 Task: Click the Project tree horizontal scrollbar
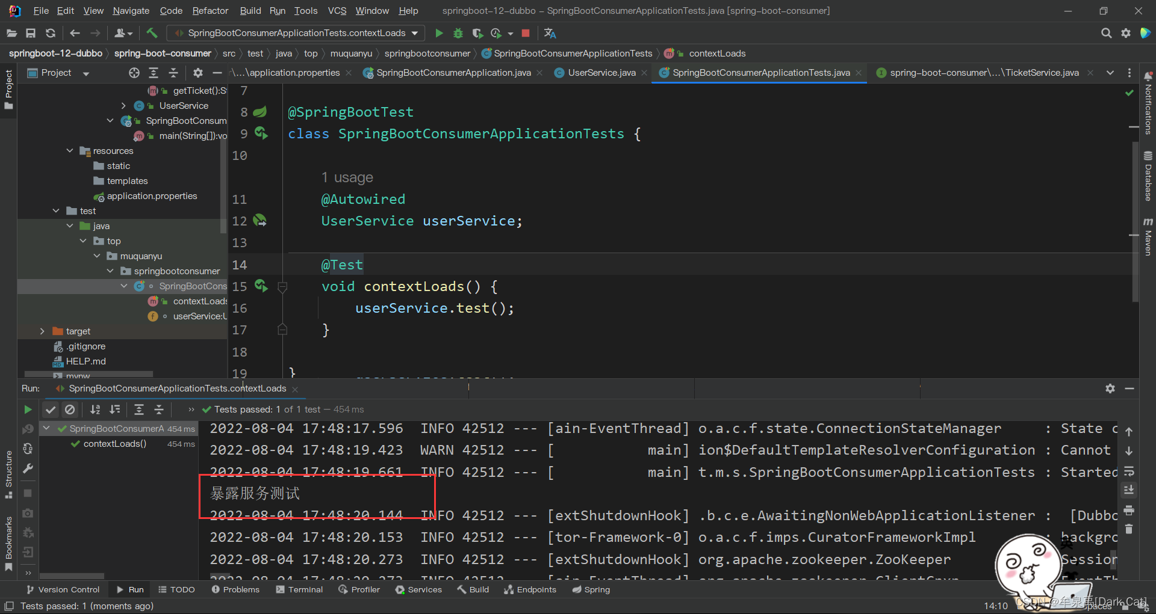tap(89, 374)
